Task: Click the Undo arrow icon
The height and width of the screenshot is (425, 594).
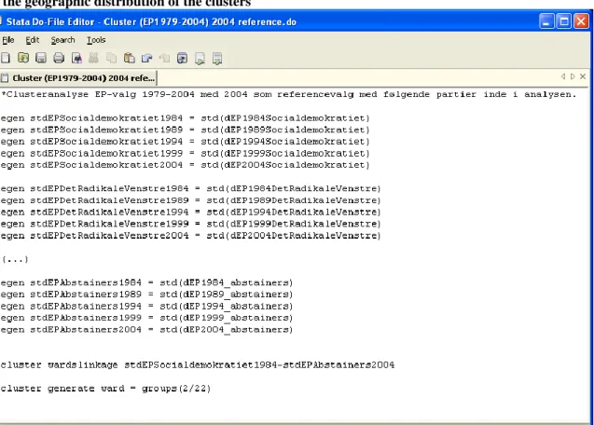Action: [146, 58]
